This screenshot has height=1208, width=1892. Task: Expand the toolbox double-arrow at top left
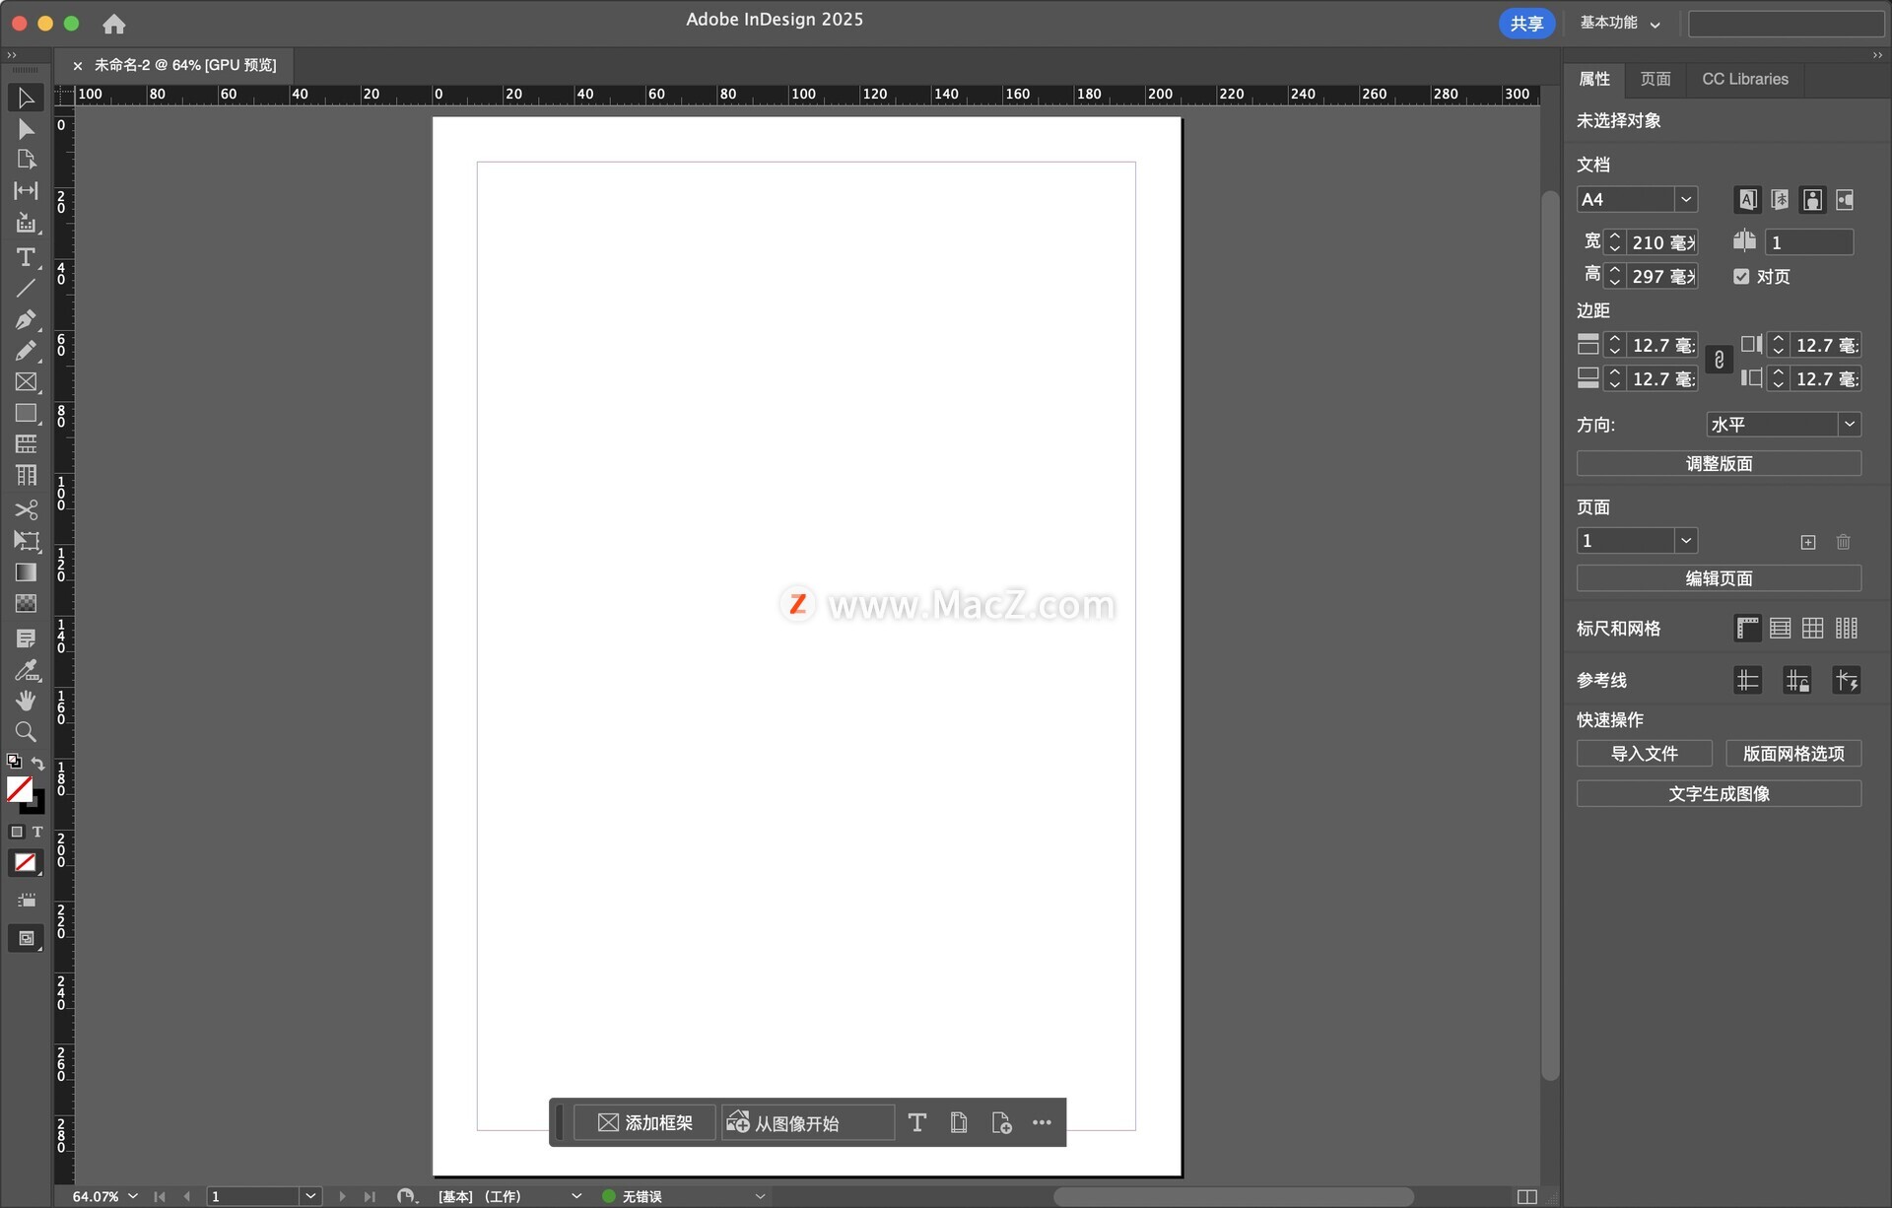[12, 55]
